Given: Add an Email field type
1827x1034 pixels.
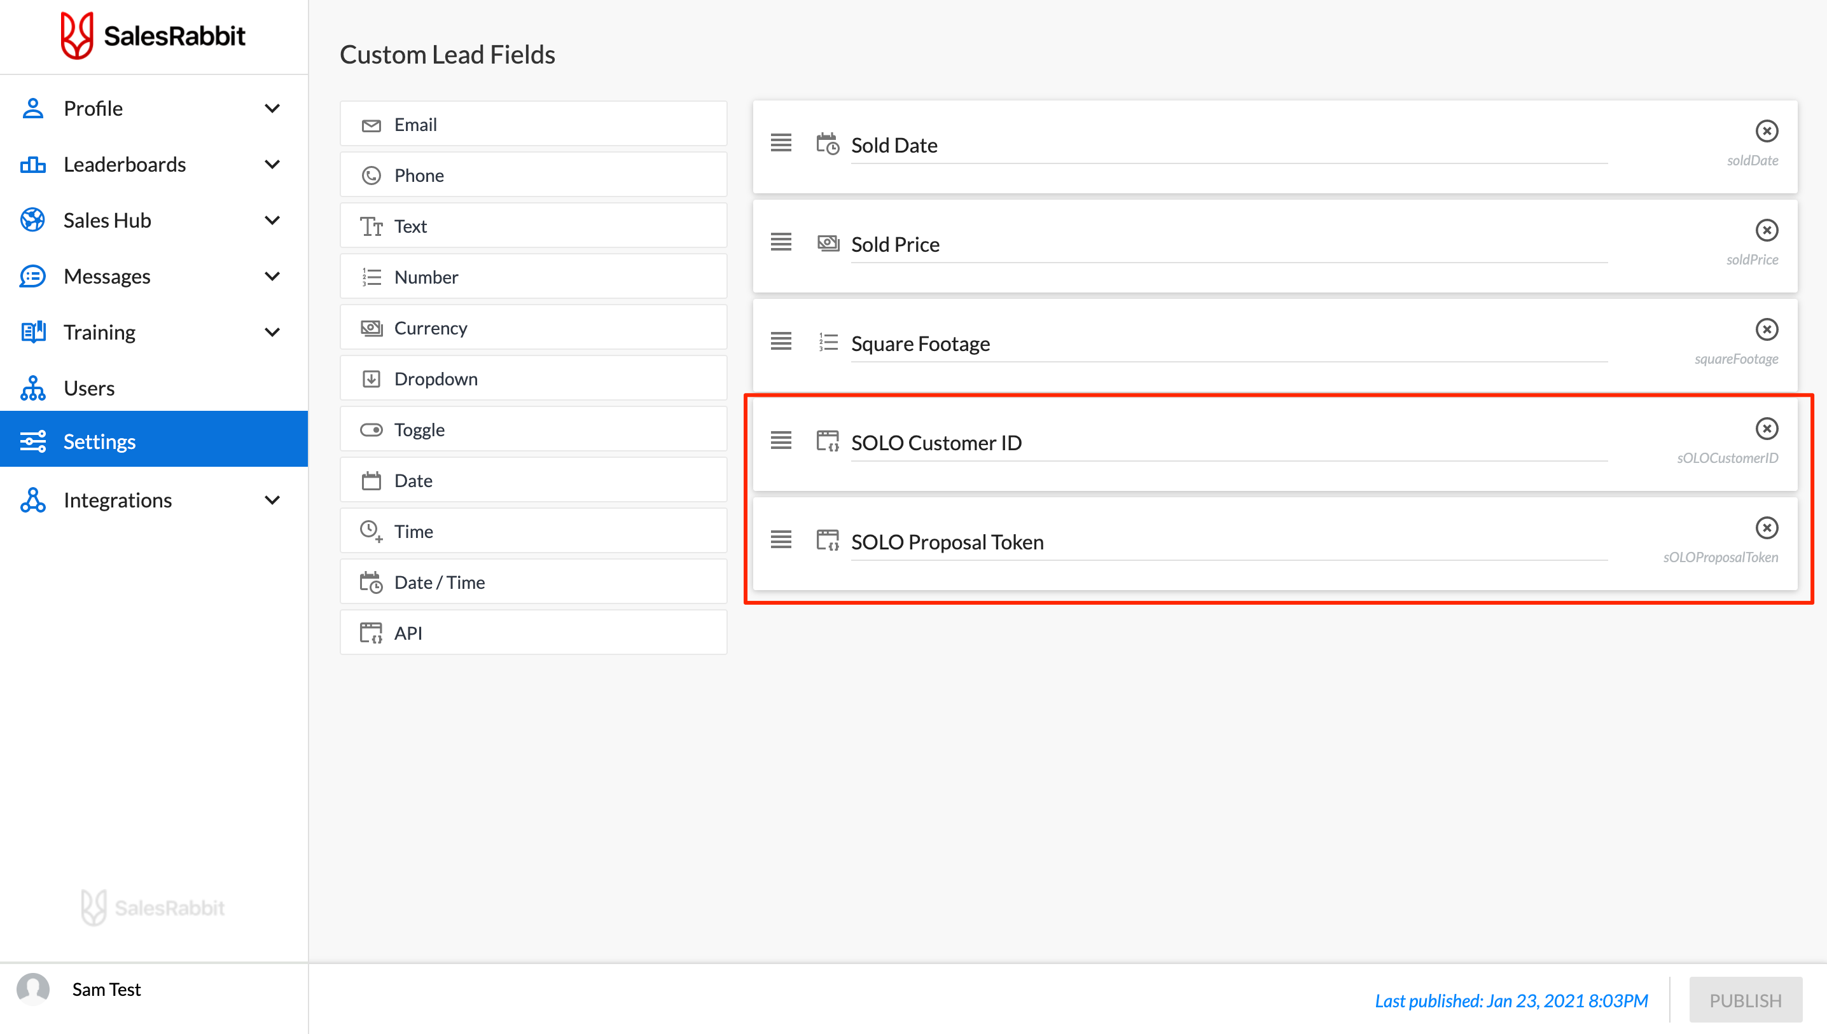Looking at the screenshot, I should 534,124.
